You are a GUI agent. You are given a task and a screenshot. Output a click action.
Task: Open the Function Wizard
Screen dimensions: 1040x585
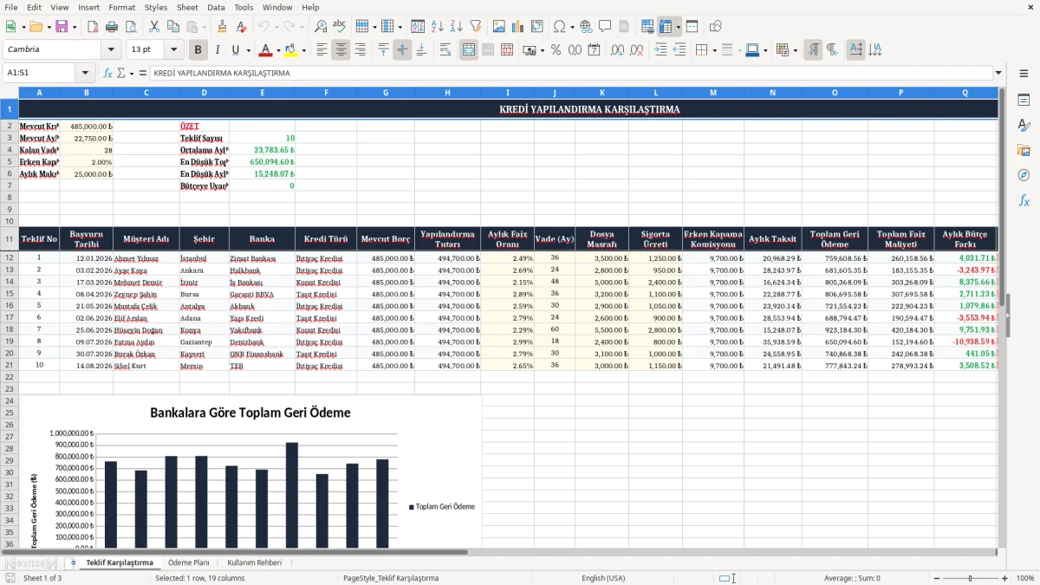tap(107, 74)
